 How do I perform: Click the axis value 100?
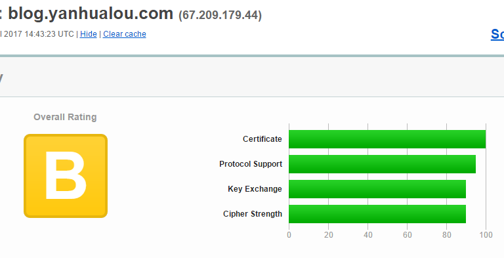click(486, 235)
